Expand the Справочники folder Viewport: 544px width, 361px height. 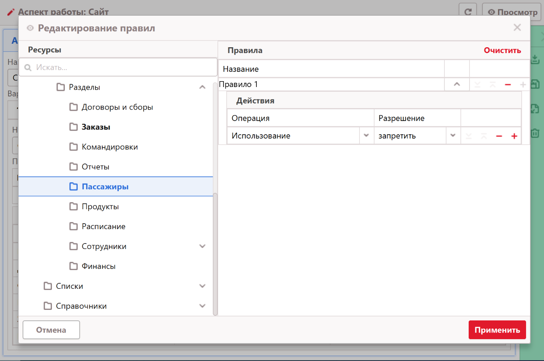(x=202, y=306)
